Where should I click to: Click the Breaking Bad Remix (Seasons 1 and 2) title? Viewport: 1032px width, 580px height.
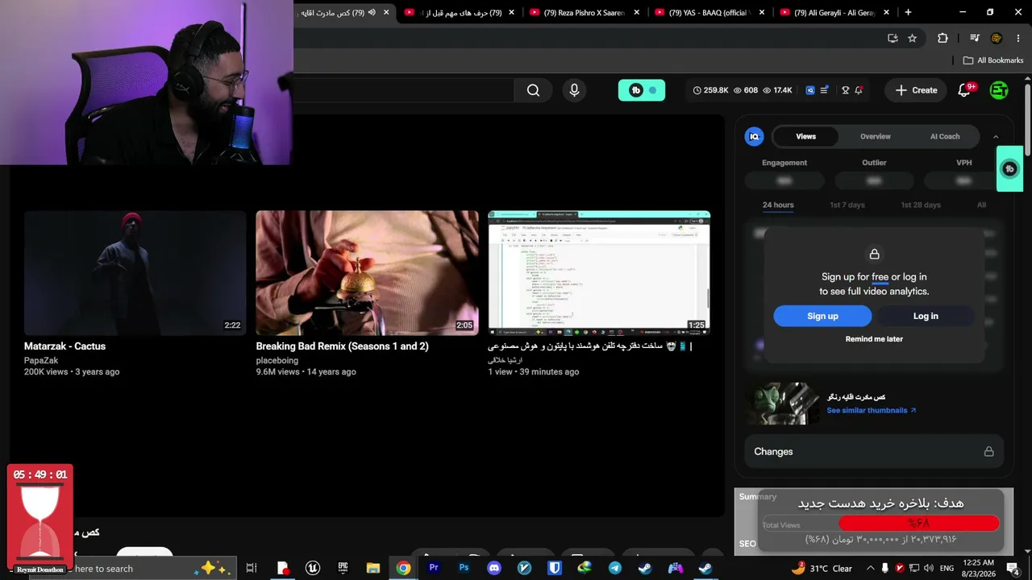[x=342, y=346]
